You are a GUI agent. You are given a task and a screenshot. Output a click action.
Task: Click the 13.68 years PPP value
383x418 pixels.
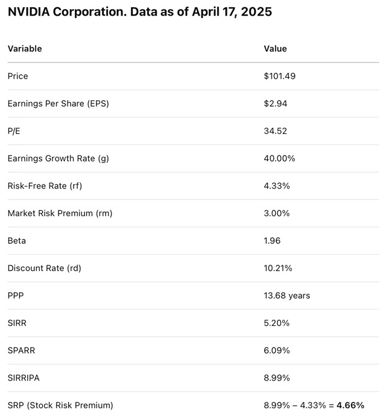click(x=287, y=295)
